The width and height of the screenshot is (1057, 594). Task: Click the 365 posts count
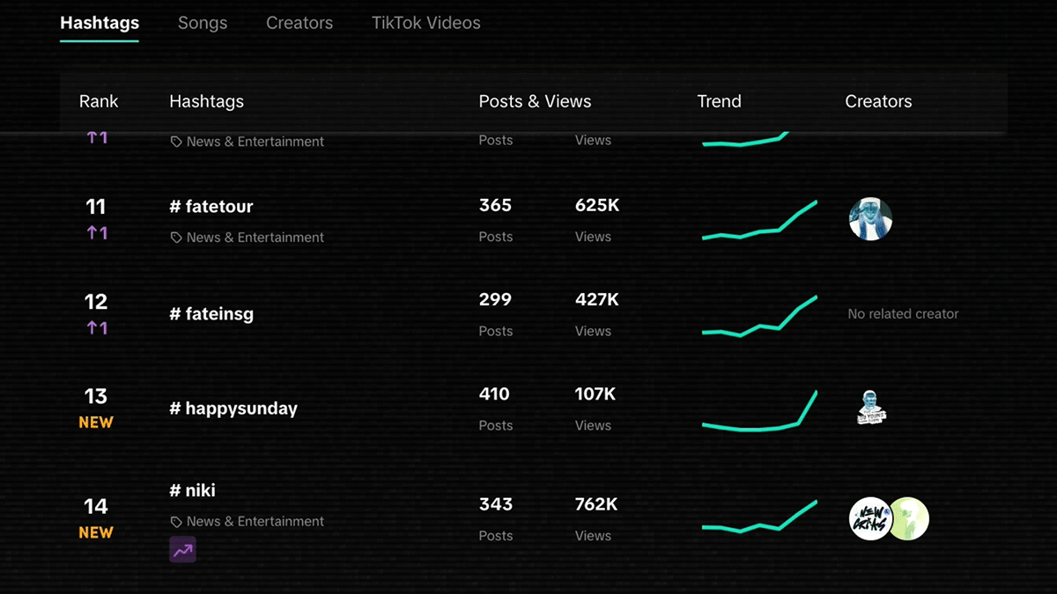point(495,205)
